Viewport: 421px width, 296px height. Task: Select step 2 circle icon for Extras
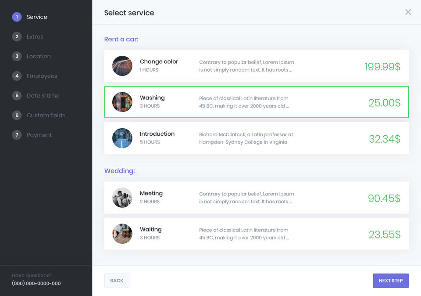[x=17, y=36]
